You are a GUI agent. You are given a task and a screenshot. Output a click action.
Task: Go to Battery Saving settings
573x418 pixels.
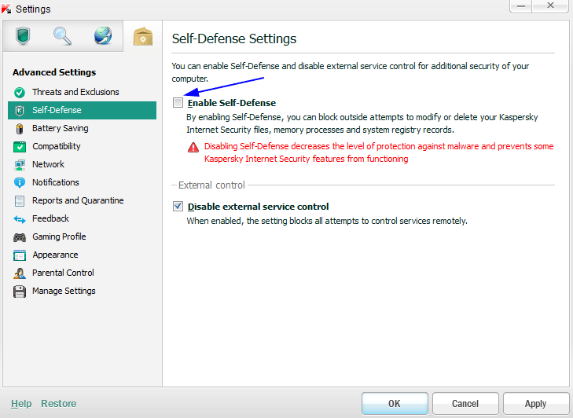(61, 128)
